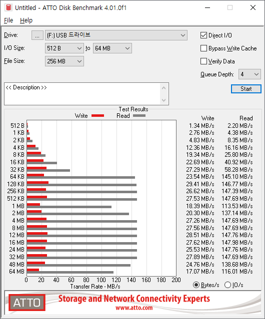Click the 1 MB gray read bar
265x319 pixels.
point(69,207)
